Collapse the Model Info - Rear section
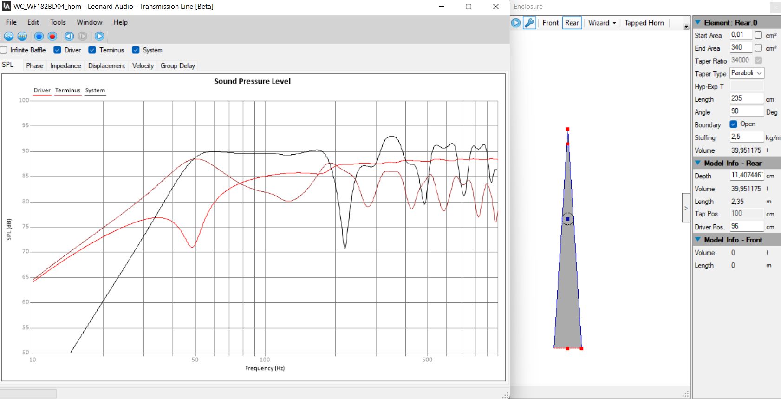The image size is (781, 399). click(x=698, y=163)
